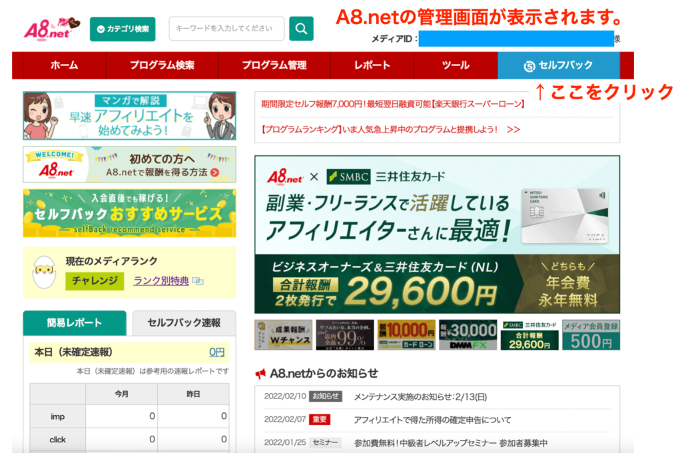Viewport: 682px width, 453px height.
Task: Open メンテナンス実施のお知らせ:2/13(日) news item
Action: point(420,397)
